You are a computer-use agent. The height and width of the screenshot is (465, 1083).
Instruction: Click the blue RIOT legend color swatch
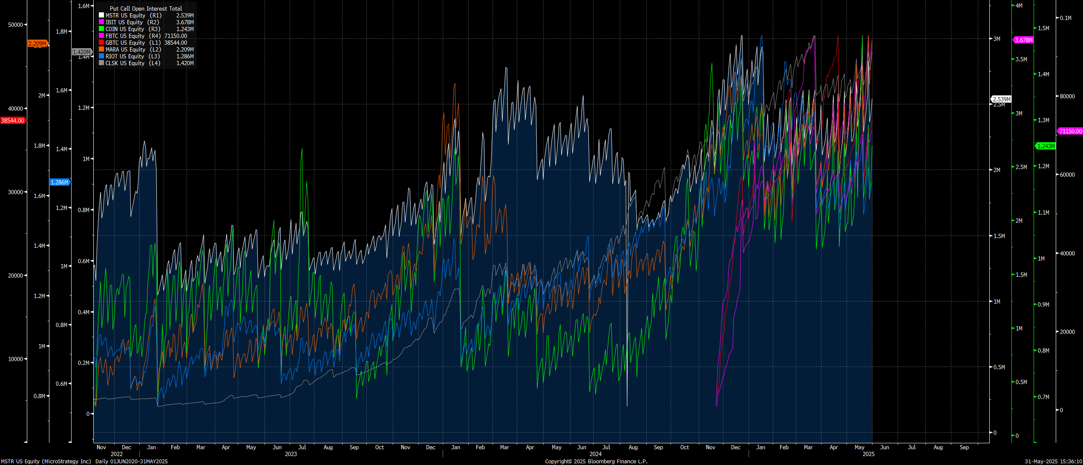[101, 56]
